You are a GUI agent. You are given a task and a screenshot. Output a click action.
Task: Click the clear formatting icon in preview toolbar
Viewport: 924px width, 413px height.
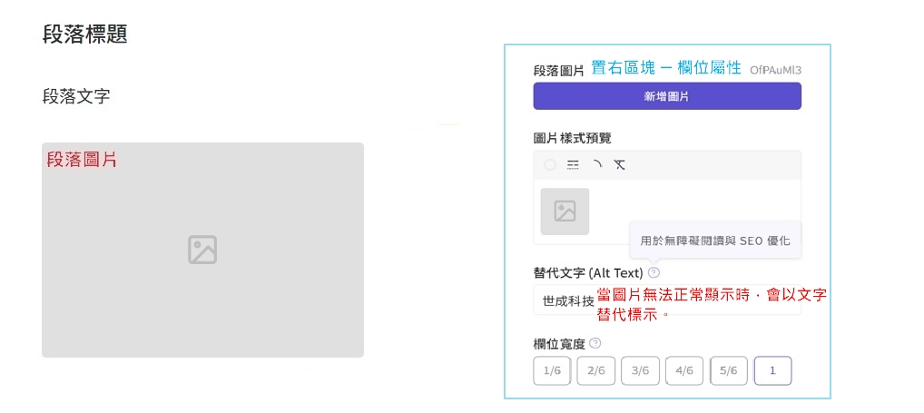click(619, 165)
